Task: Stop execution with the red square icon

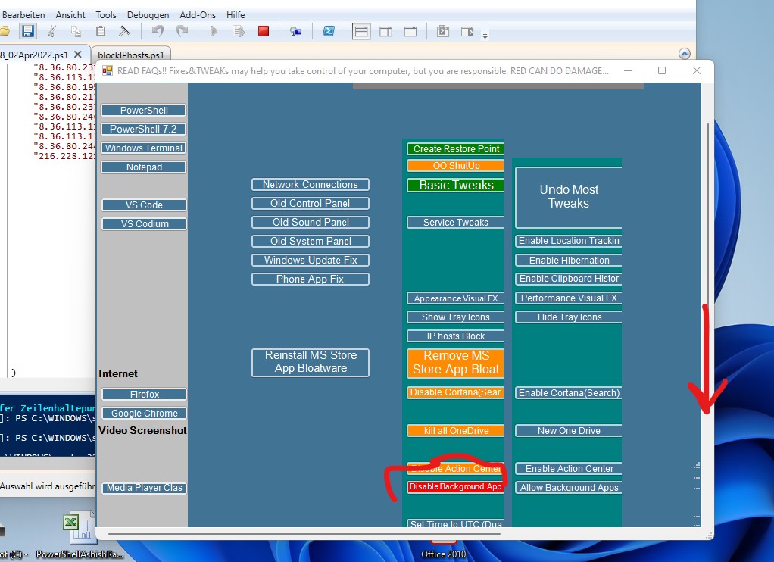Action: pos(264,32)
